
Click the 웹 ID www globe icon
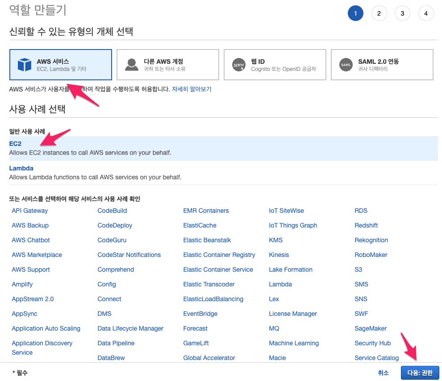(239, 65)
